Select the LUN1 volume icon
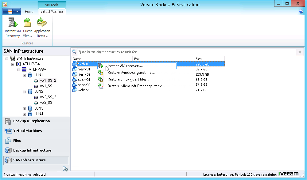The image size is (307, 180). (x=30, y=75)
